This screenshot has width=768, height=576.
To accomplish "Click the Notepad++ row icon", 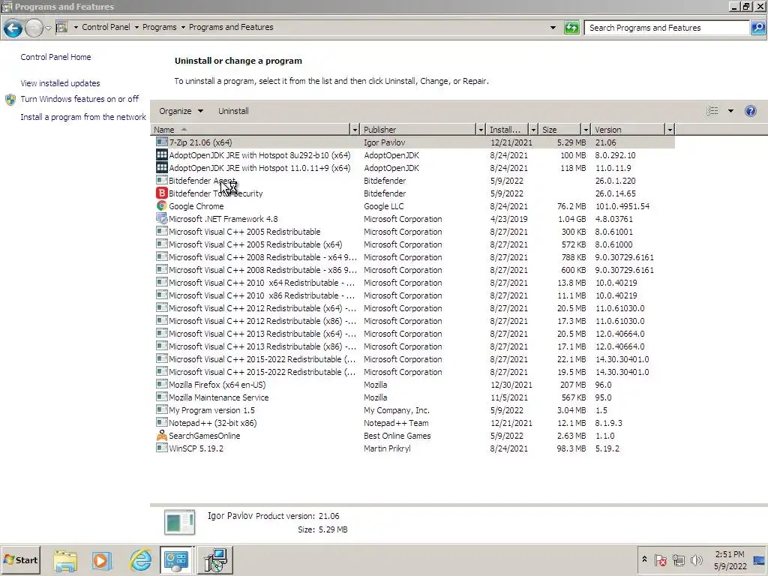I will (162, 422).
